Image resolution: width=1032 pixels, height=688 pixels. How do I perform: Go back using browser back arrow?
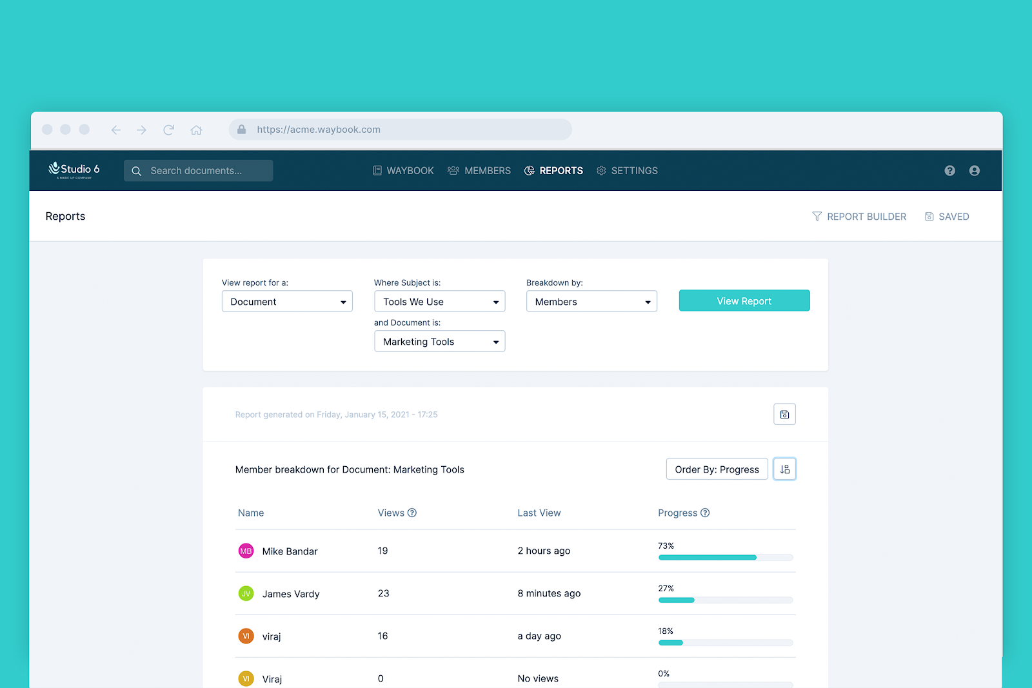tap(116, 130)
